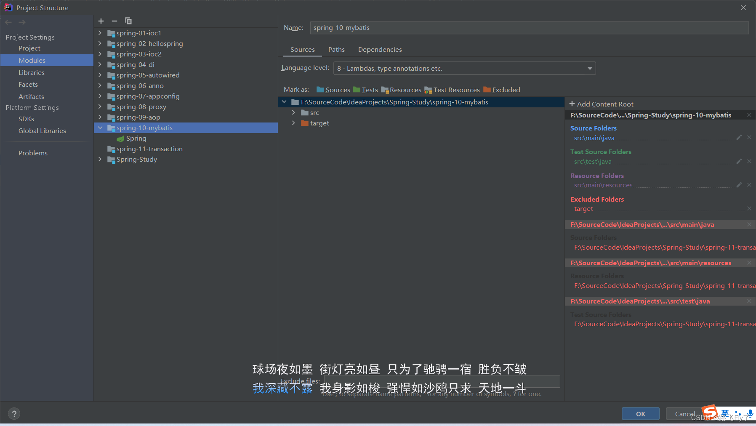Screen dimensions: 756x426
Task: Open Global Libraries settings
Action: (42, 130)
